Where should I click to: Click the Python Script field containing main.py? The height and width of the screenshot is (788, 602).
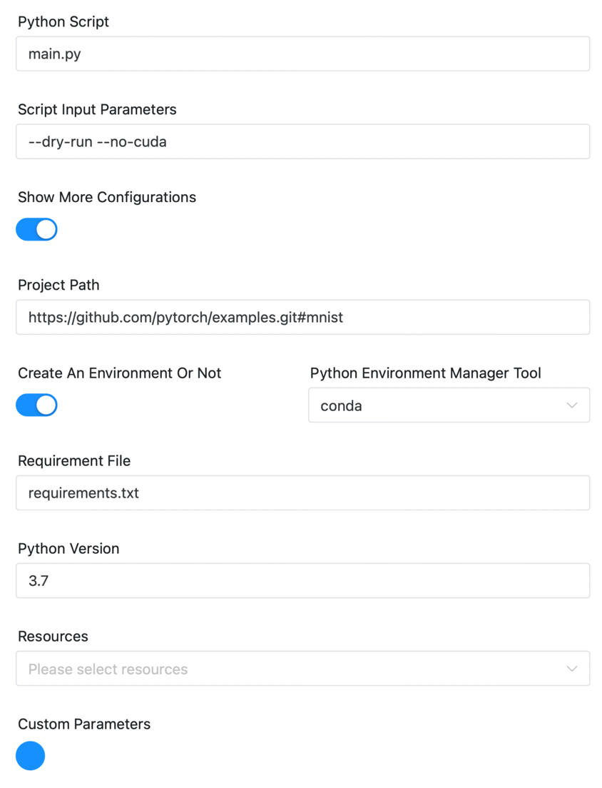302,54
